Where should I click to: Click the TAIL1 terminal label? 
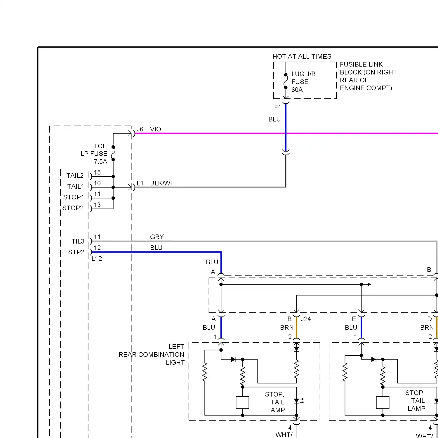coord(76,186)
